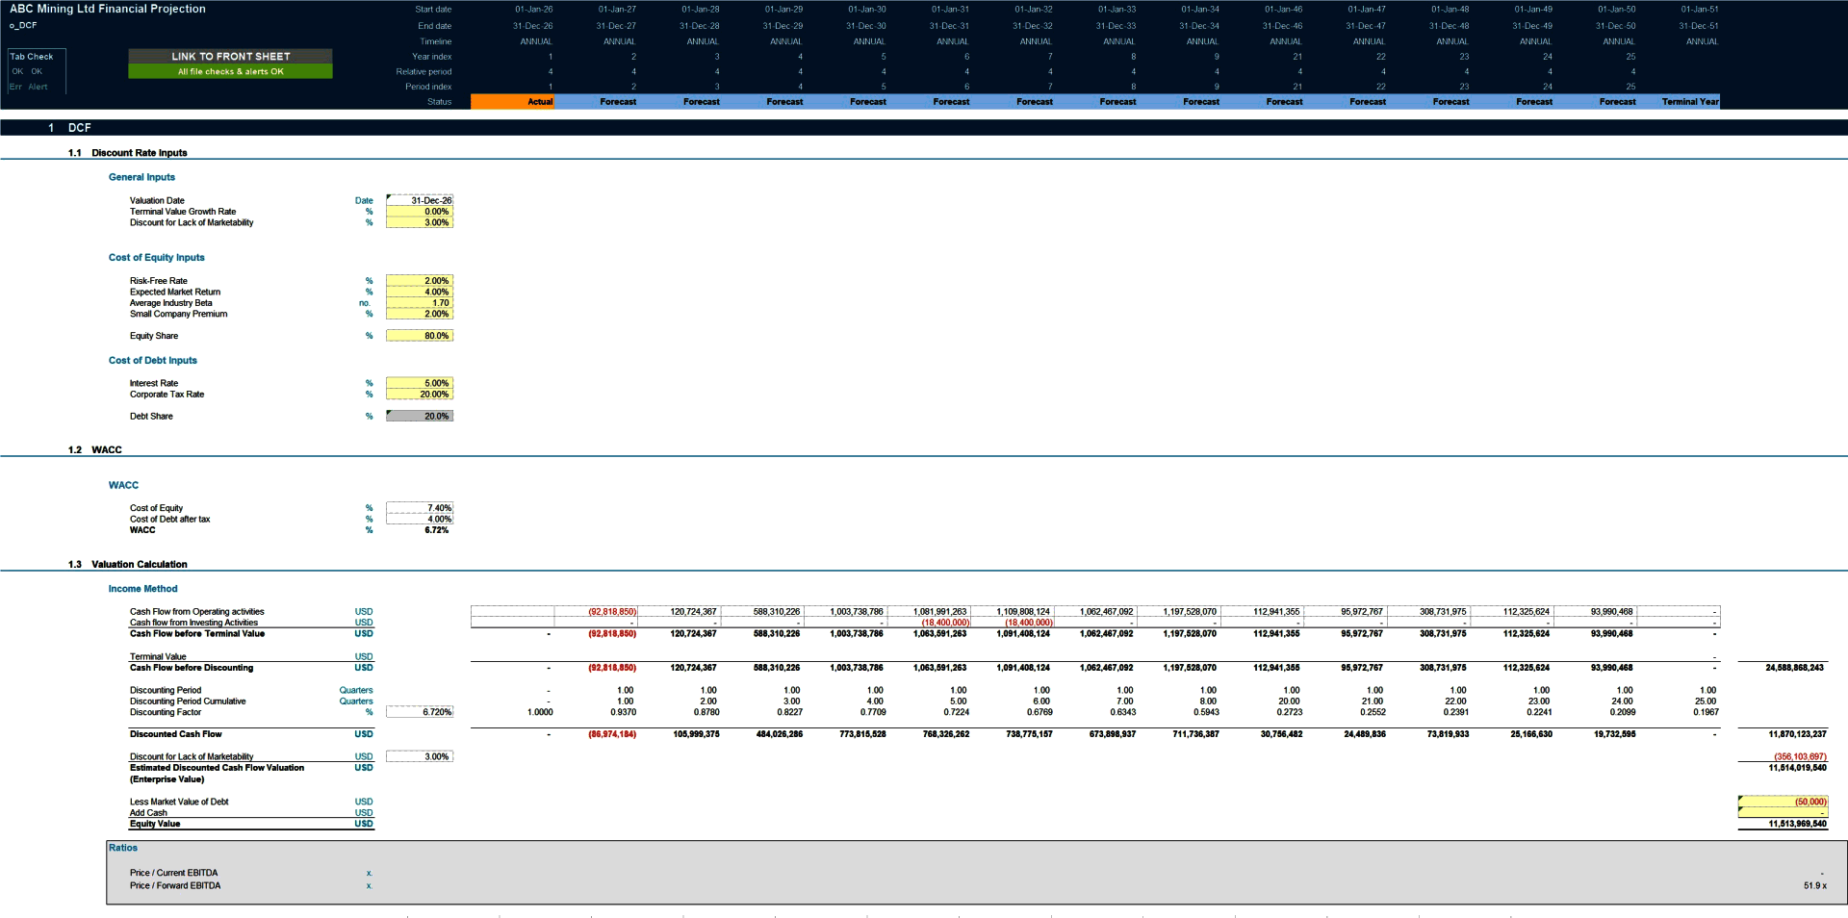Select the Interest Rate input cell
This screenshot has height=918, width=1848.
(419, 382)
